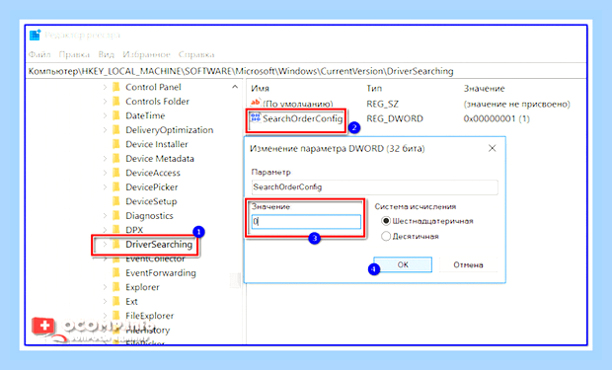
Task: Click the tree pane scrollbar thumb
Action: 235,279
